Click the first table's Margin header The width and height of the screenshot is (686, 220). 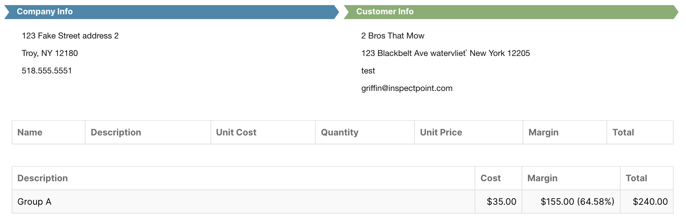click(565, 132)
